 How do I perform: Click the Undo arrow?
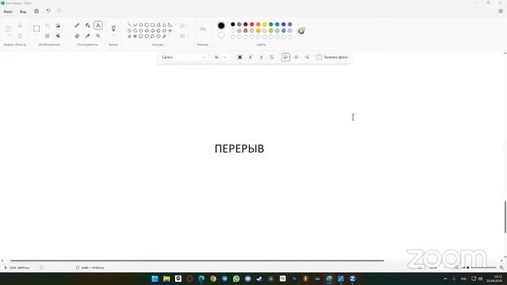48,11
